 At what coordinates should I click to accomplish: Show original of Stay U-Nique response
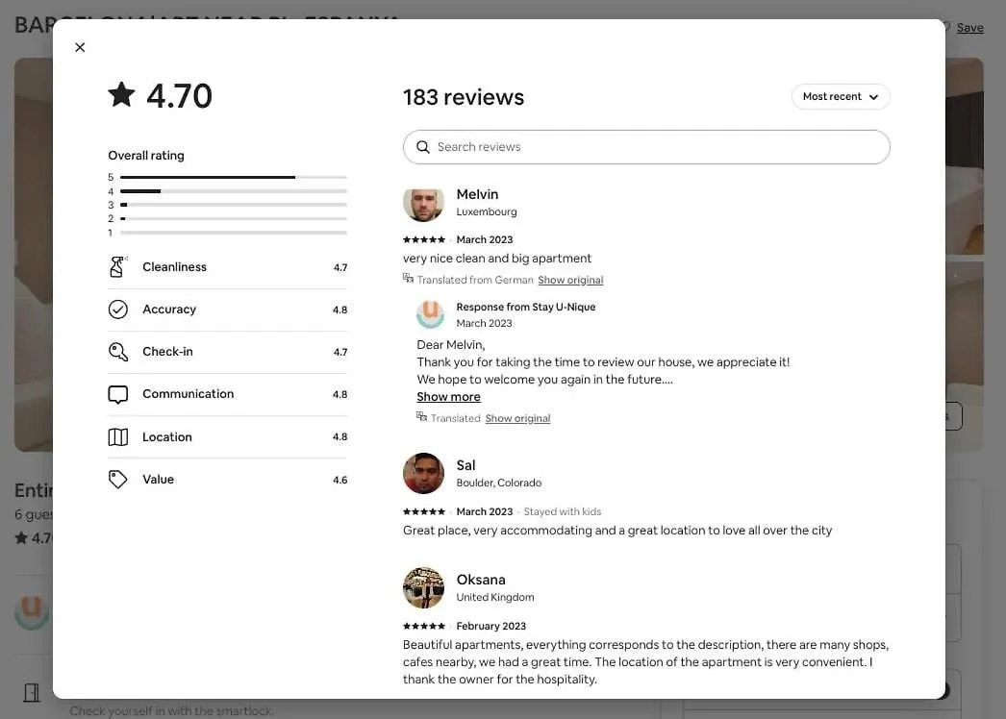point(517,418)
